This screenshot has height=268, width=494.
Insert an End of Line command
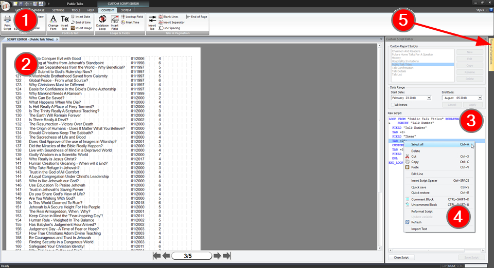click(x=81, y=22)
